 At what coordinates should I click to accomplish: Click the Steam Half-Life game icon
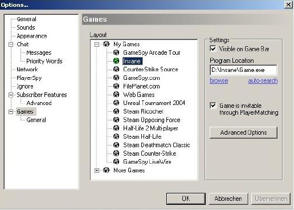116,136
